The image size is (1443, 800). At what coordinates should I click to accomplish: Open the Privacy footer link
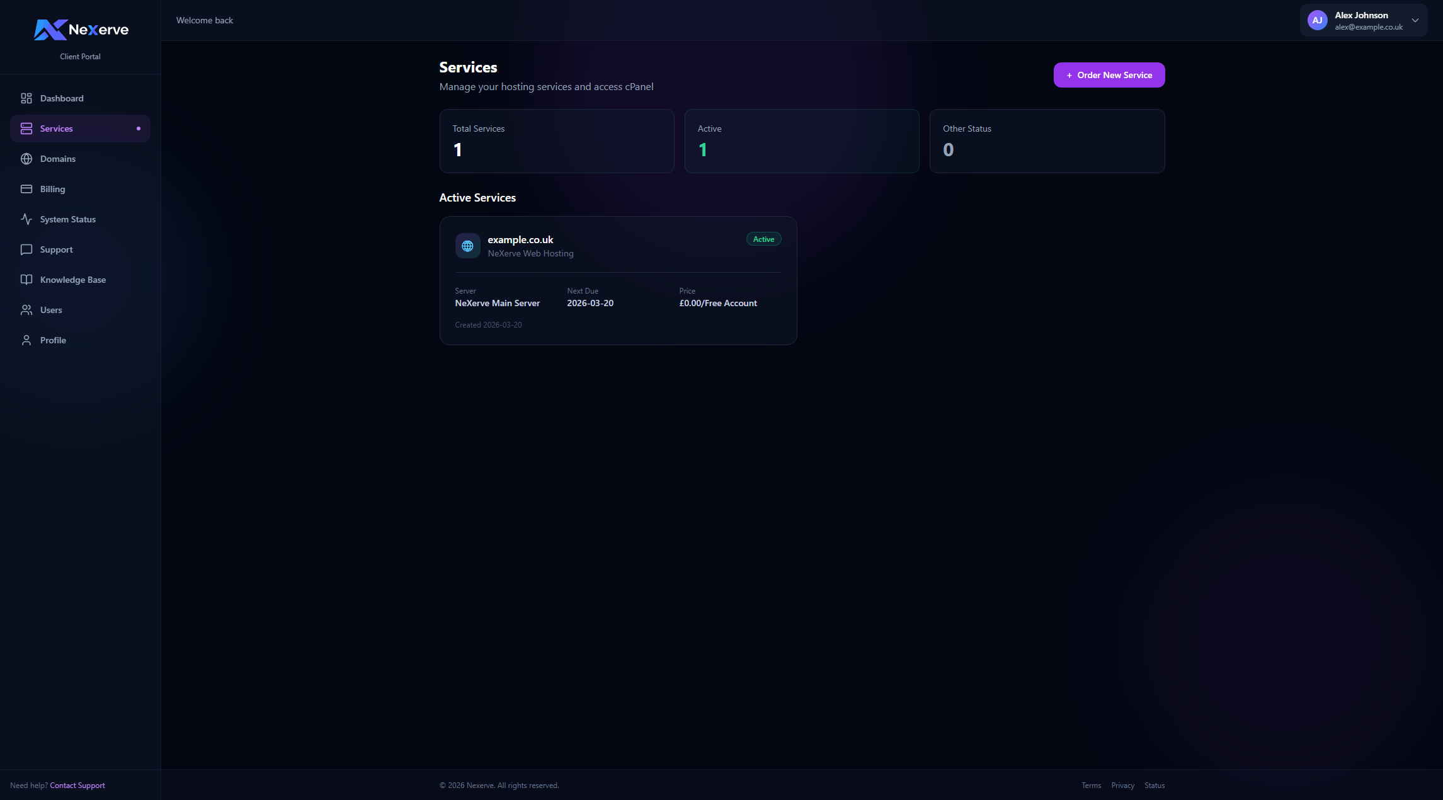(1122, 786)
